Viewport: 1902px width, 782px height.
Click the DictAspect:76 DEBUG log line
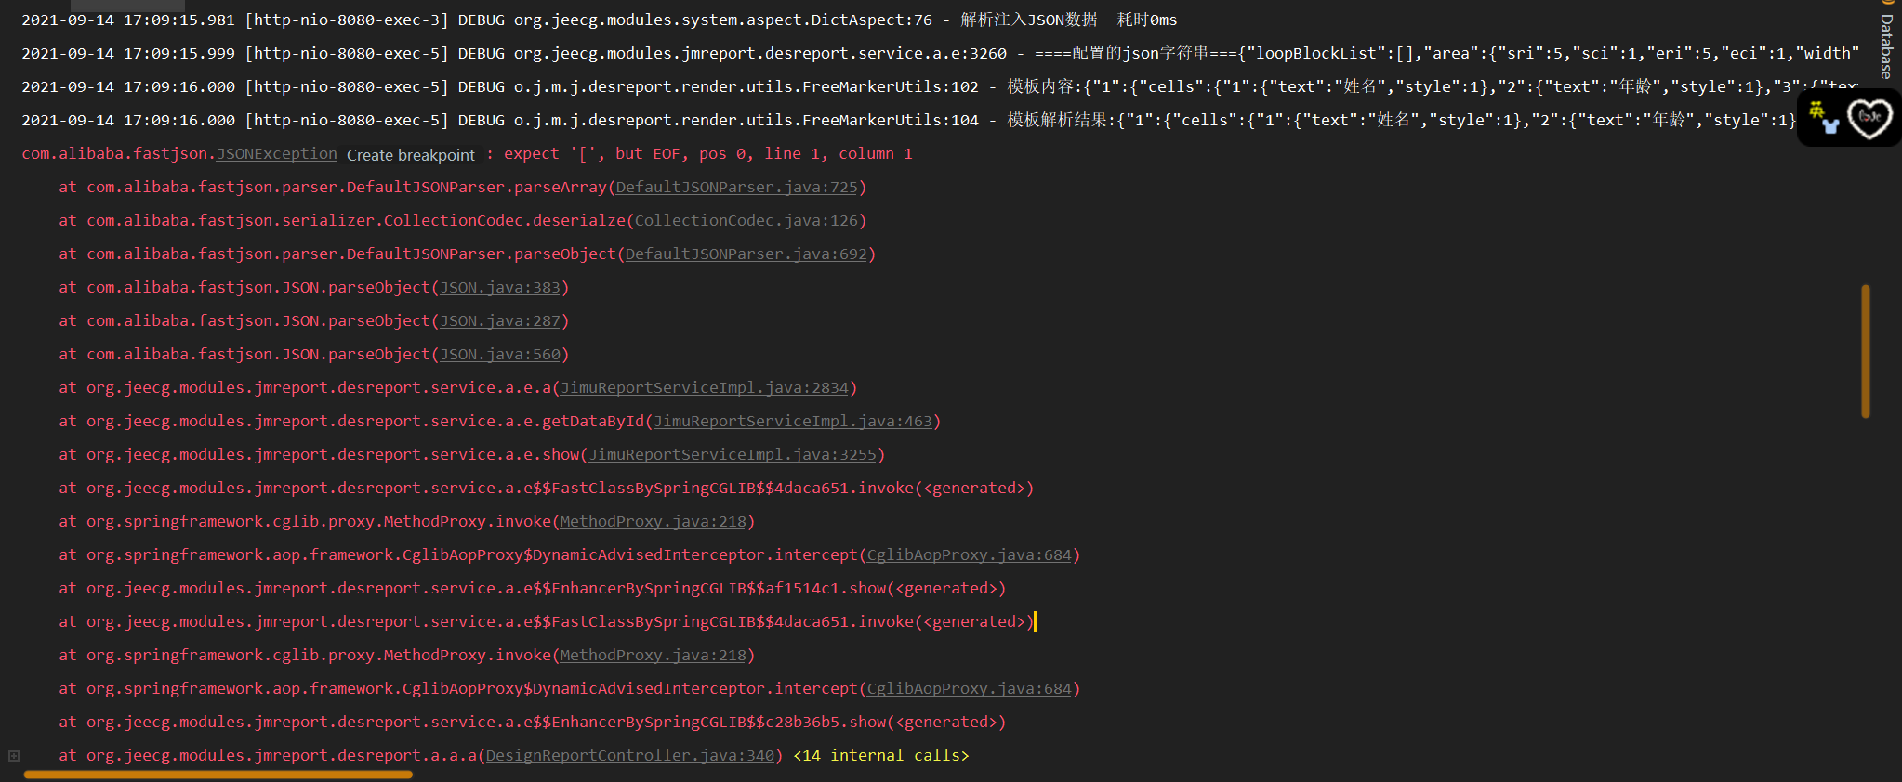pos(600,20)
